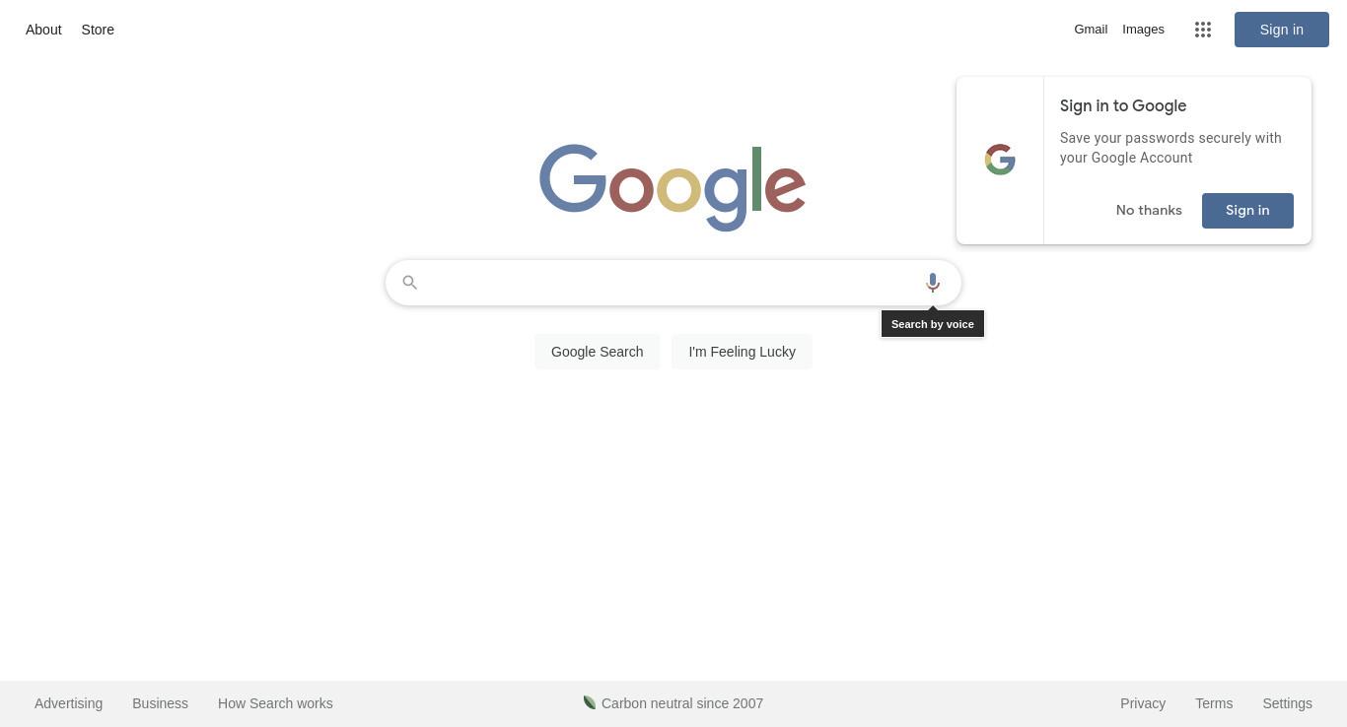The image size is (1347, 727).
Task: Open the Google Store link
Action: click(x=98, y=30)
